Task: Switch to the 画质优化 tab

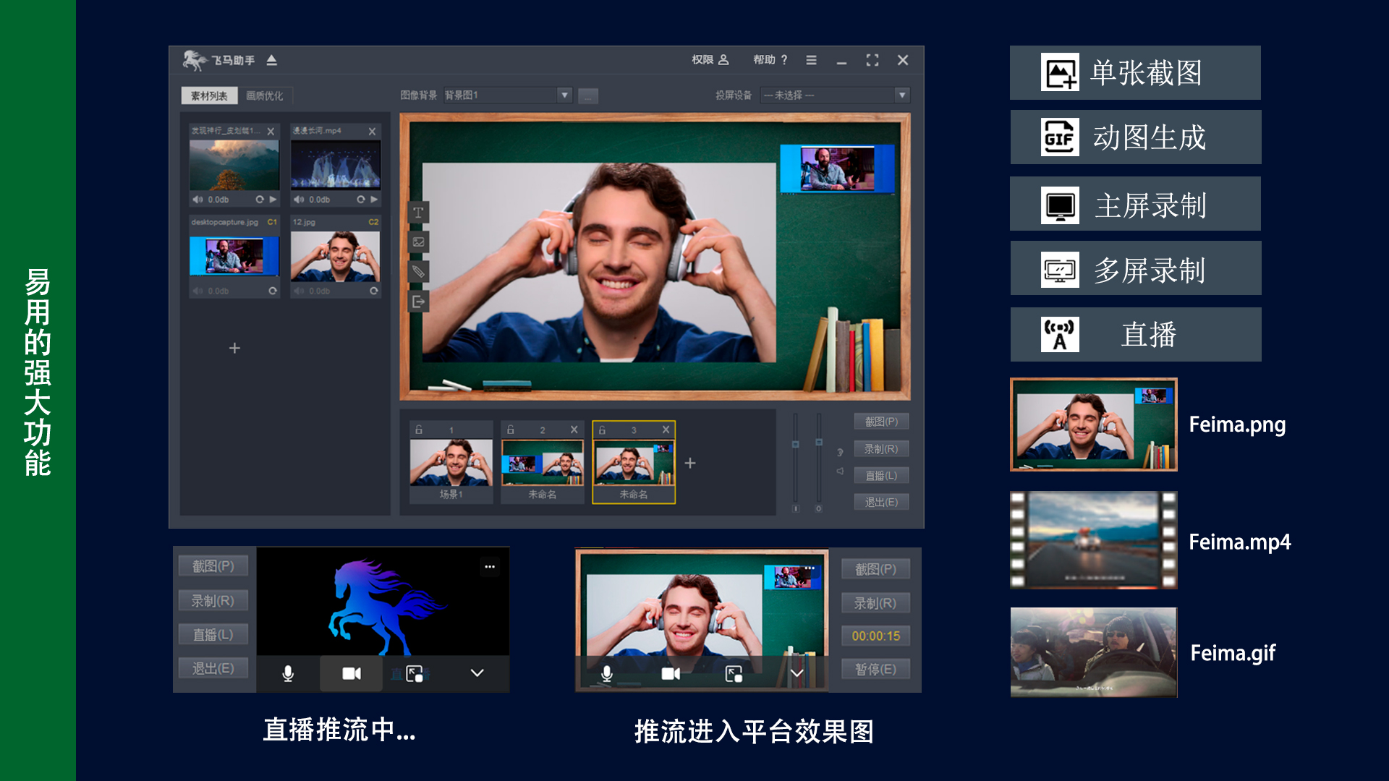Action: (264, 95)
